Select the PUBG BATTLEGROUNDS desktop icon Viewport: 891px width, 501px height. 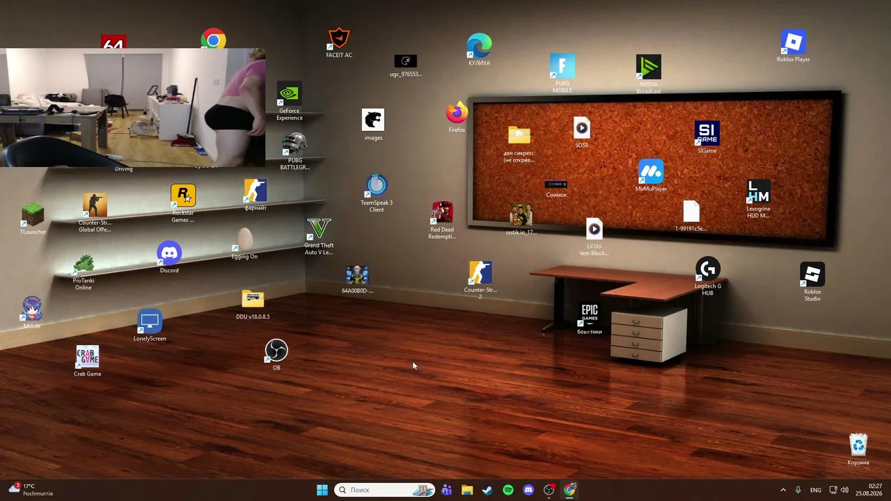[294, 151]
